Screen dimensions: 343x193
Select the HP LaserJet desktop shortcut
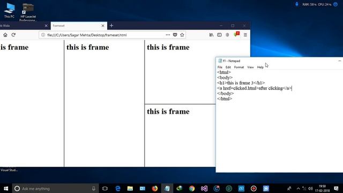(x=28, y=12)
